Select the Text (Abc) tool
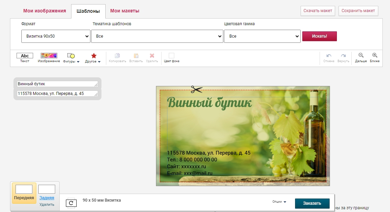 point(25,56)
